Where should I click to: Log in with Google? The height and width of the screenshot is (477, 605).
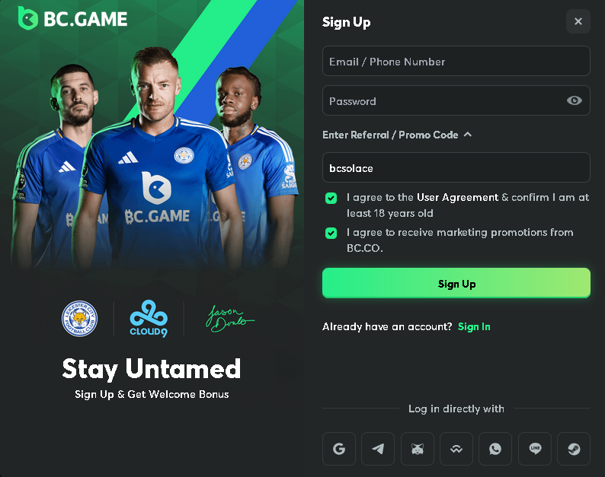[x=339, y=449]
